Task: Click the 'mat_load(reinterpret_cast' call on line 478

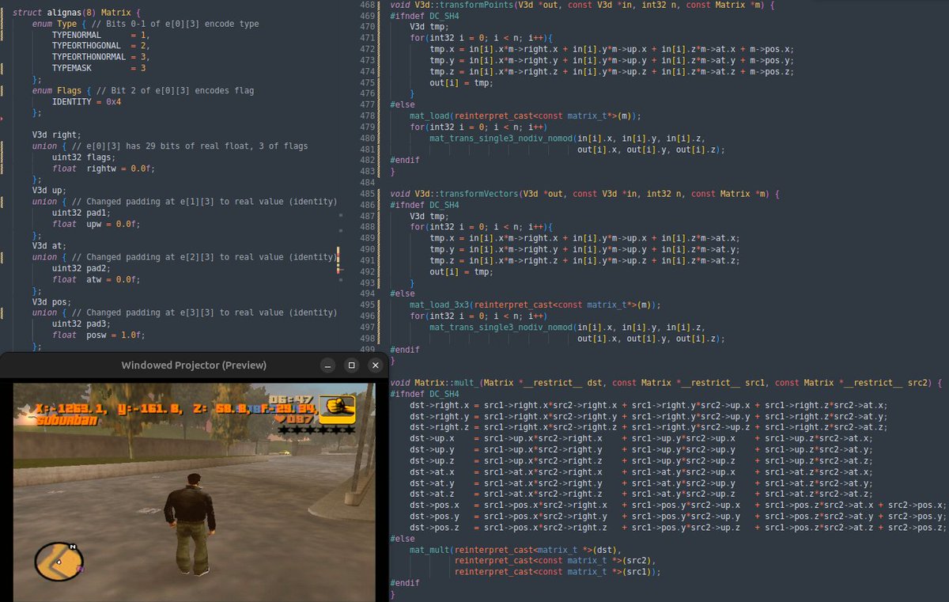Action: 525,115
